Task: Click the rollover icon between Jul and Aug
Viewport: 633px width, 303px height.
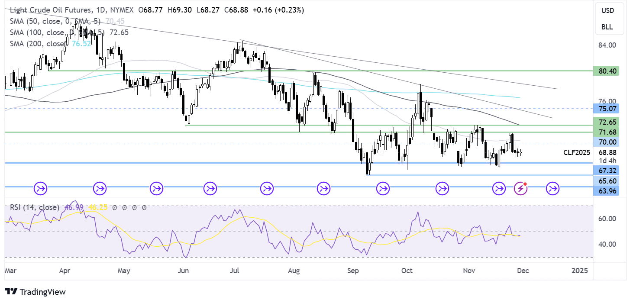Action: tap(267, 188)
